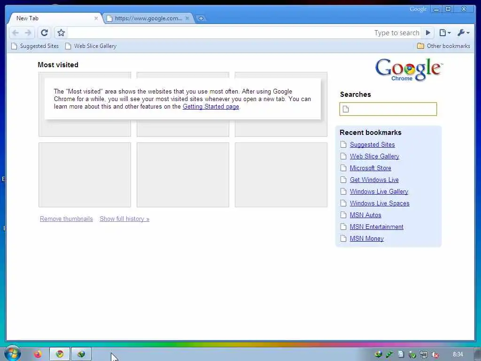This screenshot has width=481, height=361.
Task: Reload the page with the refresh icon
Action: (45, 32)
